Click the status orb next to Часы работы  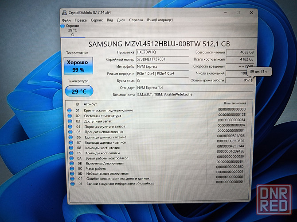[x=69, y=168]
